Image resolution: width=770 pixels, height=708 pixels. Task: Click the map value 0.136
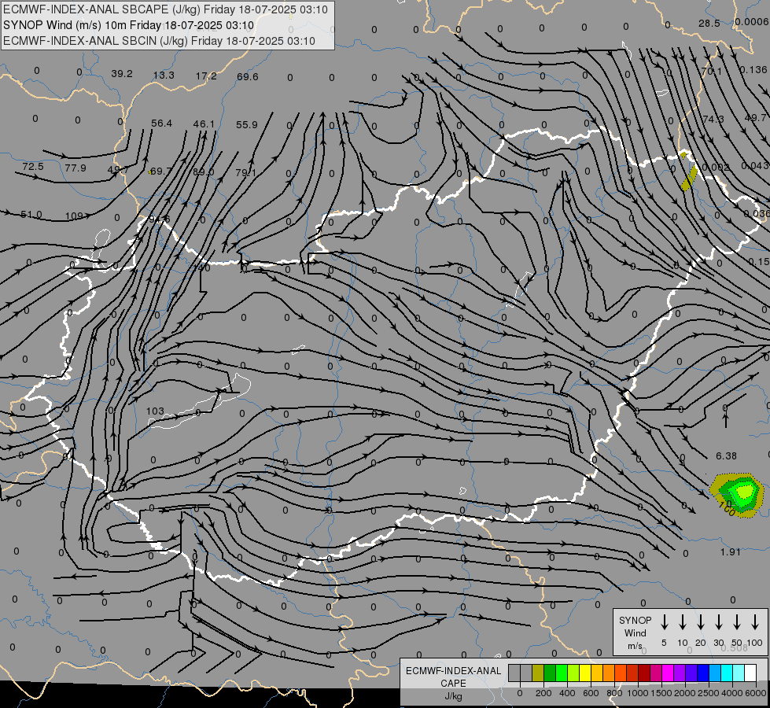click(x=753, y=70)
